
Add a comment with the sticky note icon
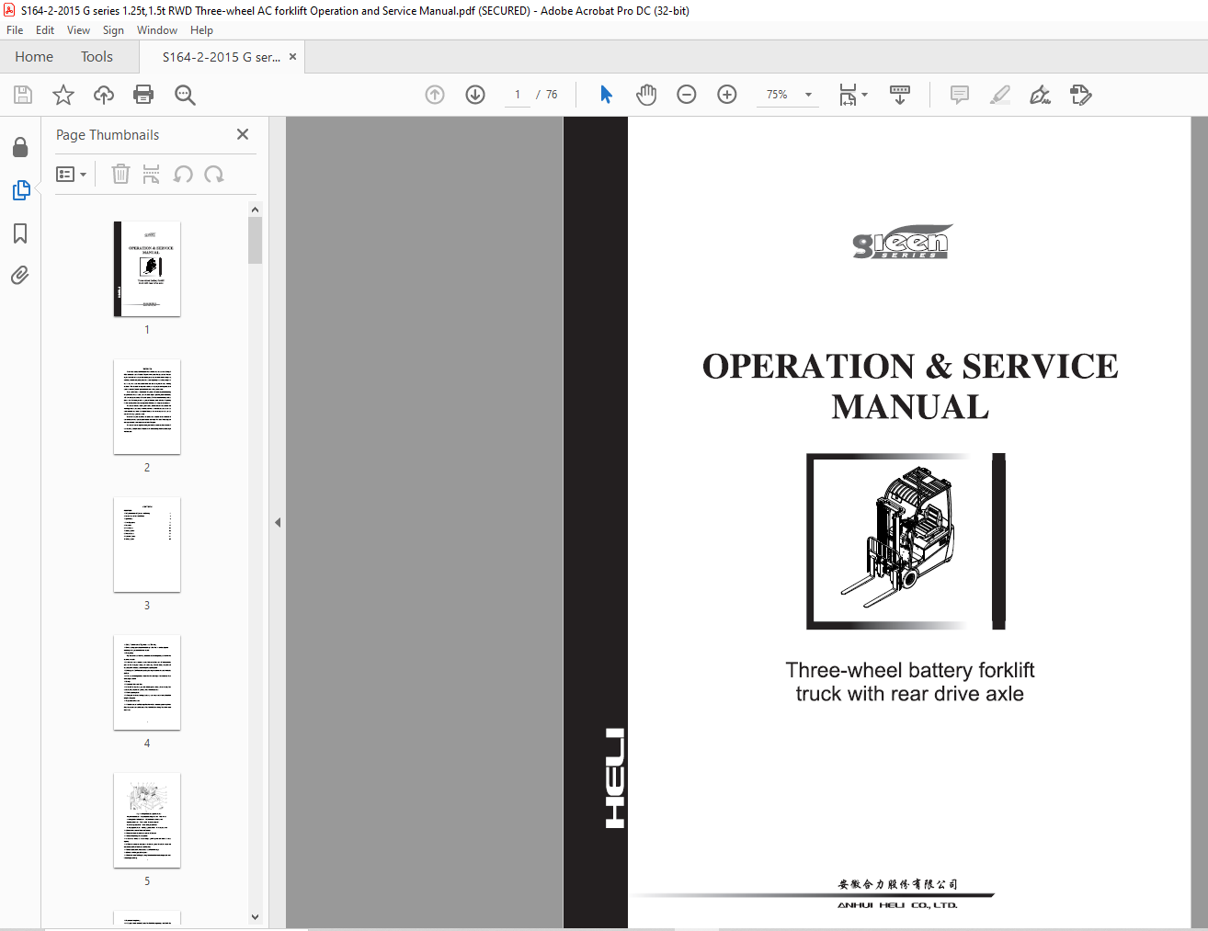(959, 95)
